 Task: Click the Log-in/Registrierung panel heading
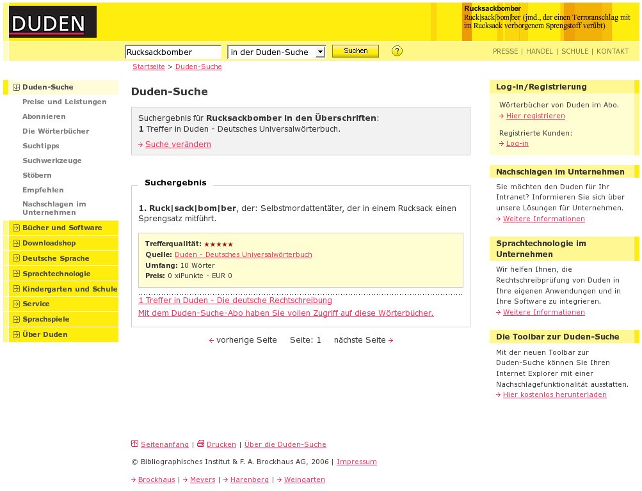[542, 87]
